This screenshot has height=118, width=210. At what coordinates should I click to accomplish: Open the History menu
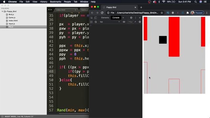[44, 2]
